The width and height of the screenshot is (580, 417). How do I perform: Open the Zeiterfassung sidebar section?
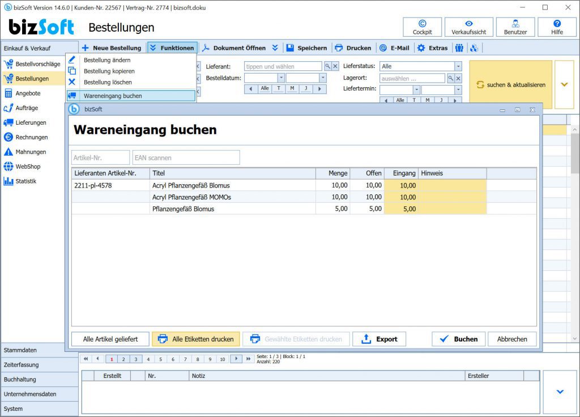click(39, 365)
